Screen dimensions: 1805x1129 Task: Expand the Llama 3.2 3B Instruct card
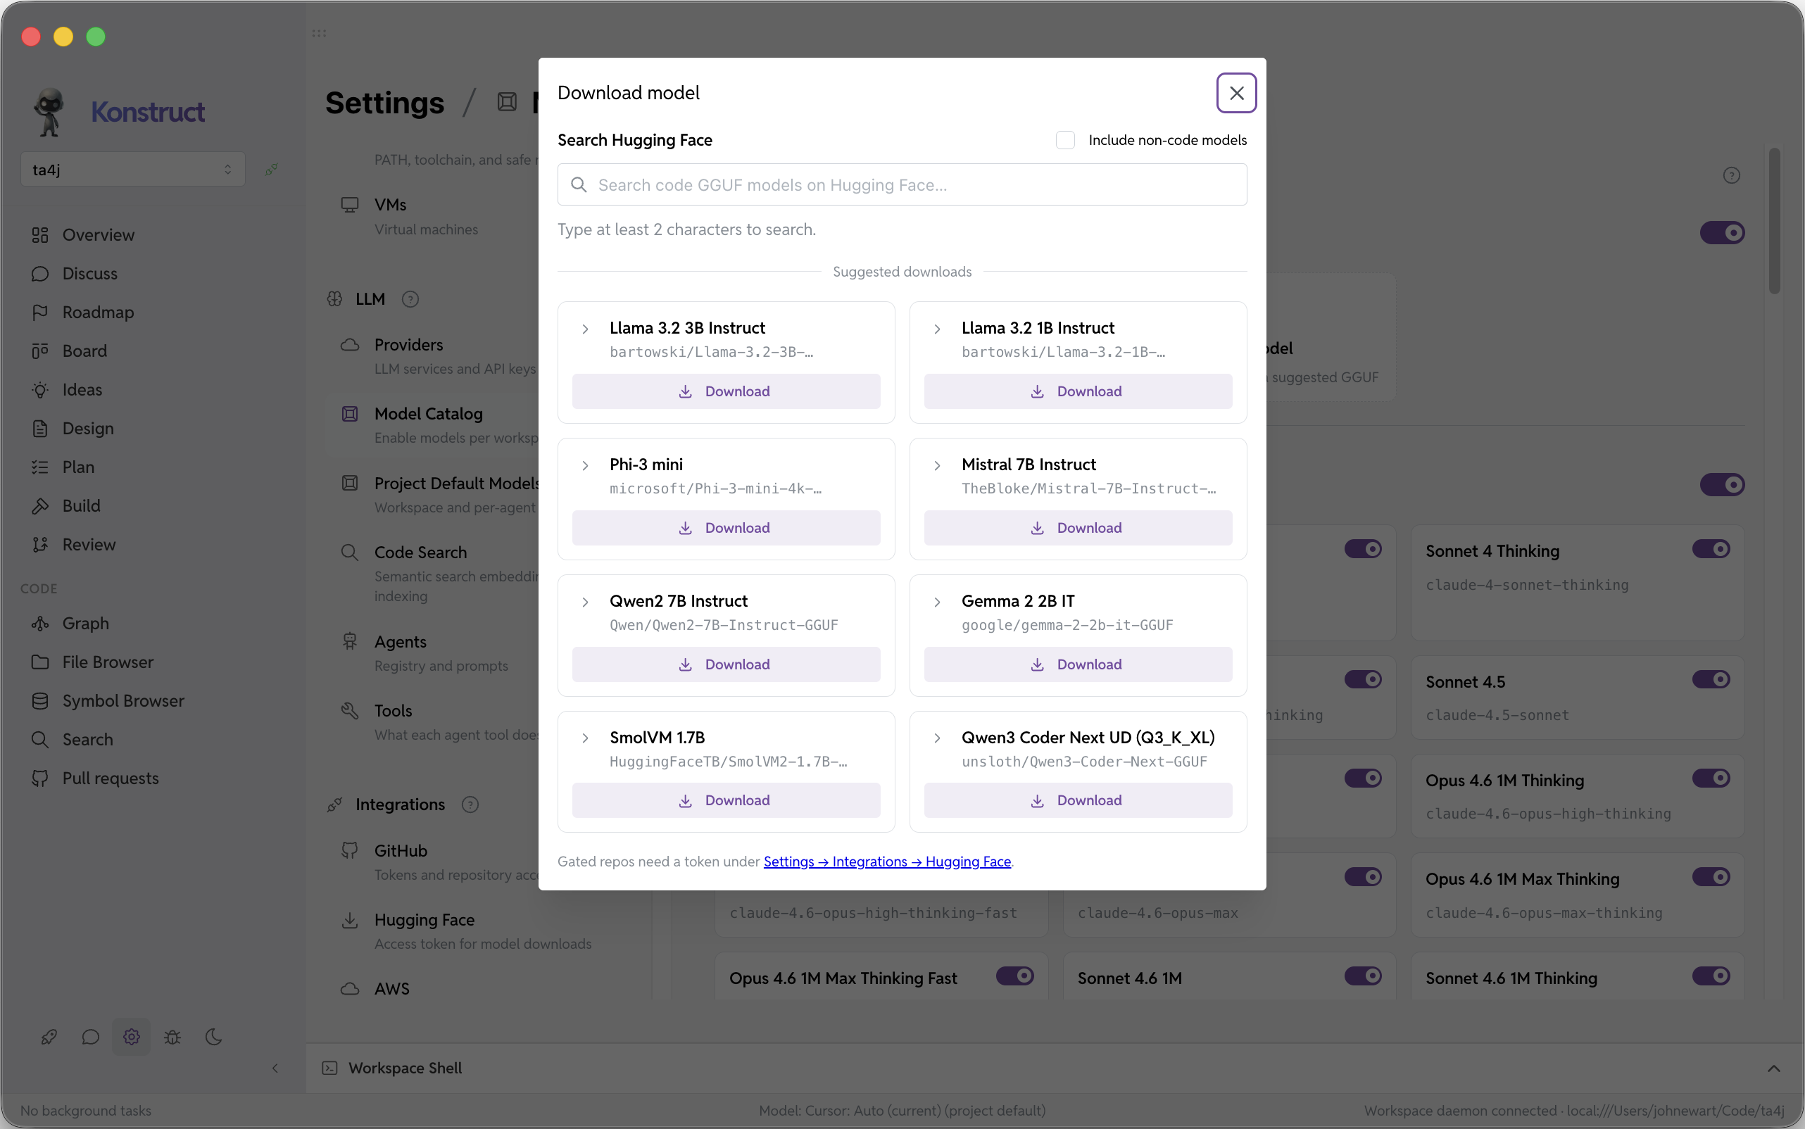coord(586,329)
